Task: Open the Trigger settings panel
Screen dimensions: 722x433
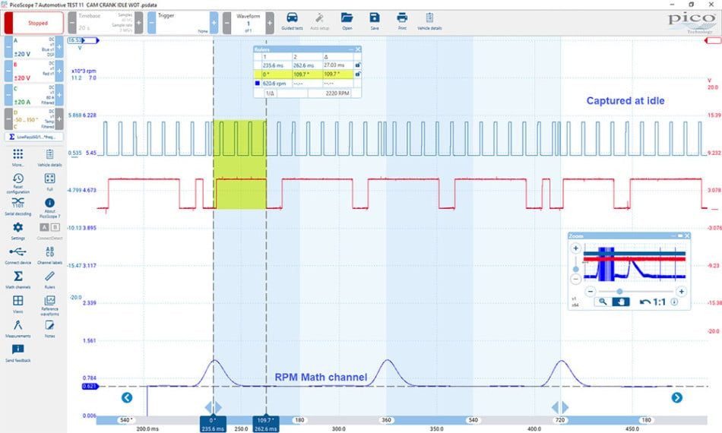Action: coord(183,23)
